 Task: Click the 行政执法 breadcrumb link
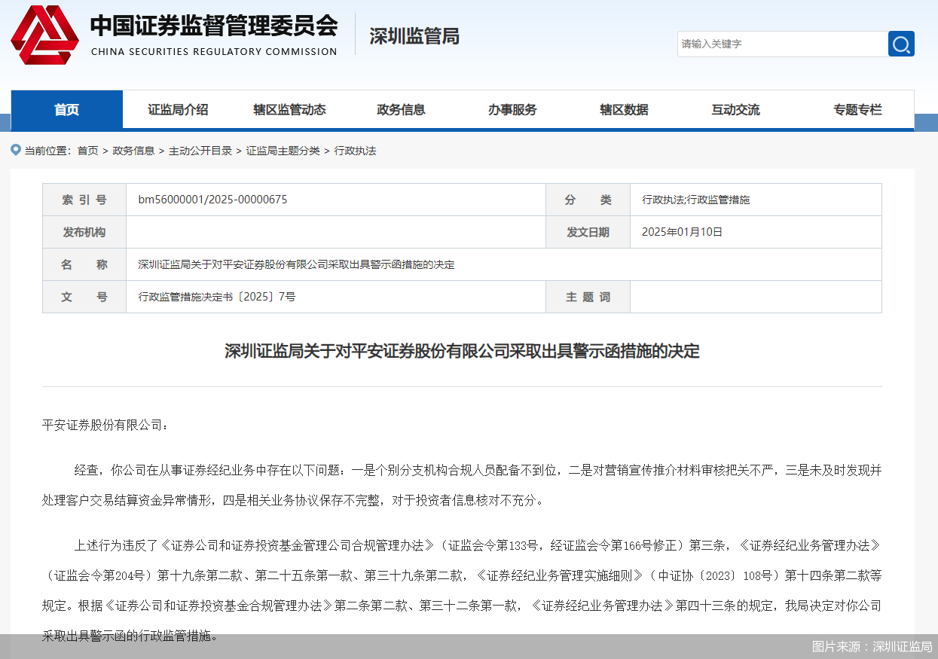coord(355,151)
